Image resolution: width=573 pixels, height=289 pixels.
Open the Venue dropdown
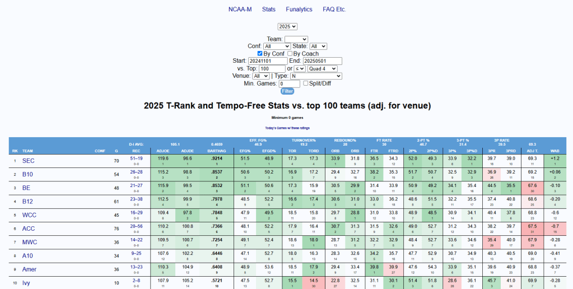pos(261,76)
